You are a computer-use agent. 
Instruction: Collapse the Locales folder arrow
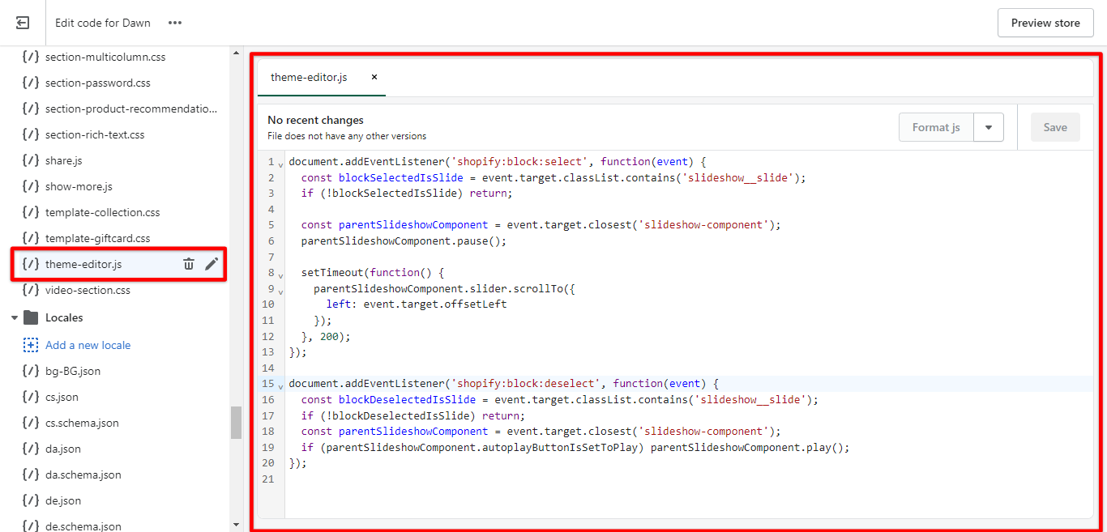coord(15,317)
